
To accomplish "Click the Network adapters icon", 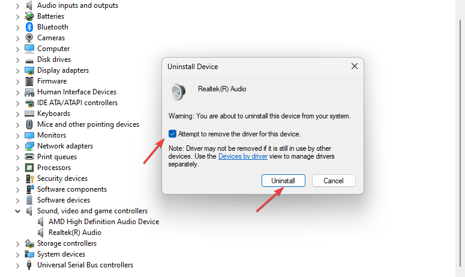I will coord(29,146).
